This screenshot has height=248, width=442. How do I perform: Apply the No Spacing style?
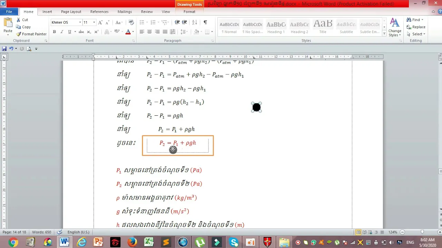(252, 27)
